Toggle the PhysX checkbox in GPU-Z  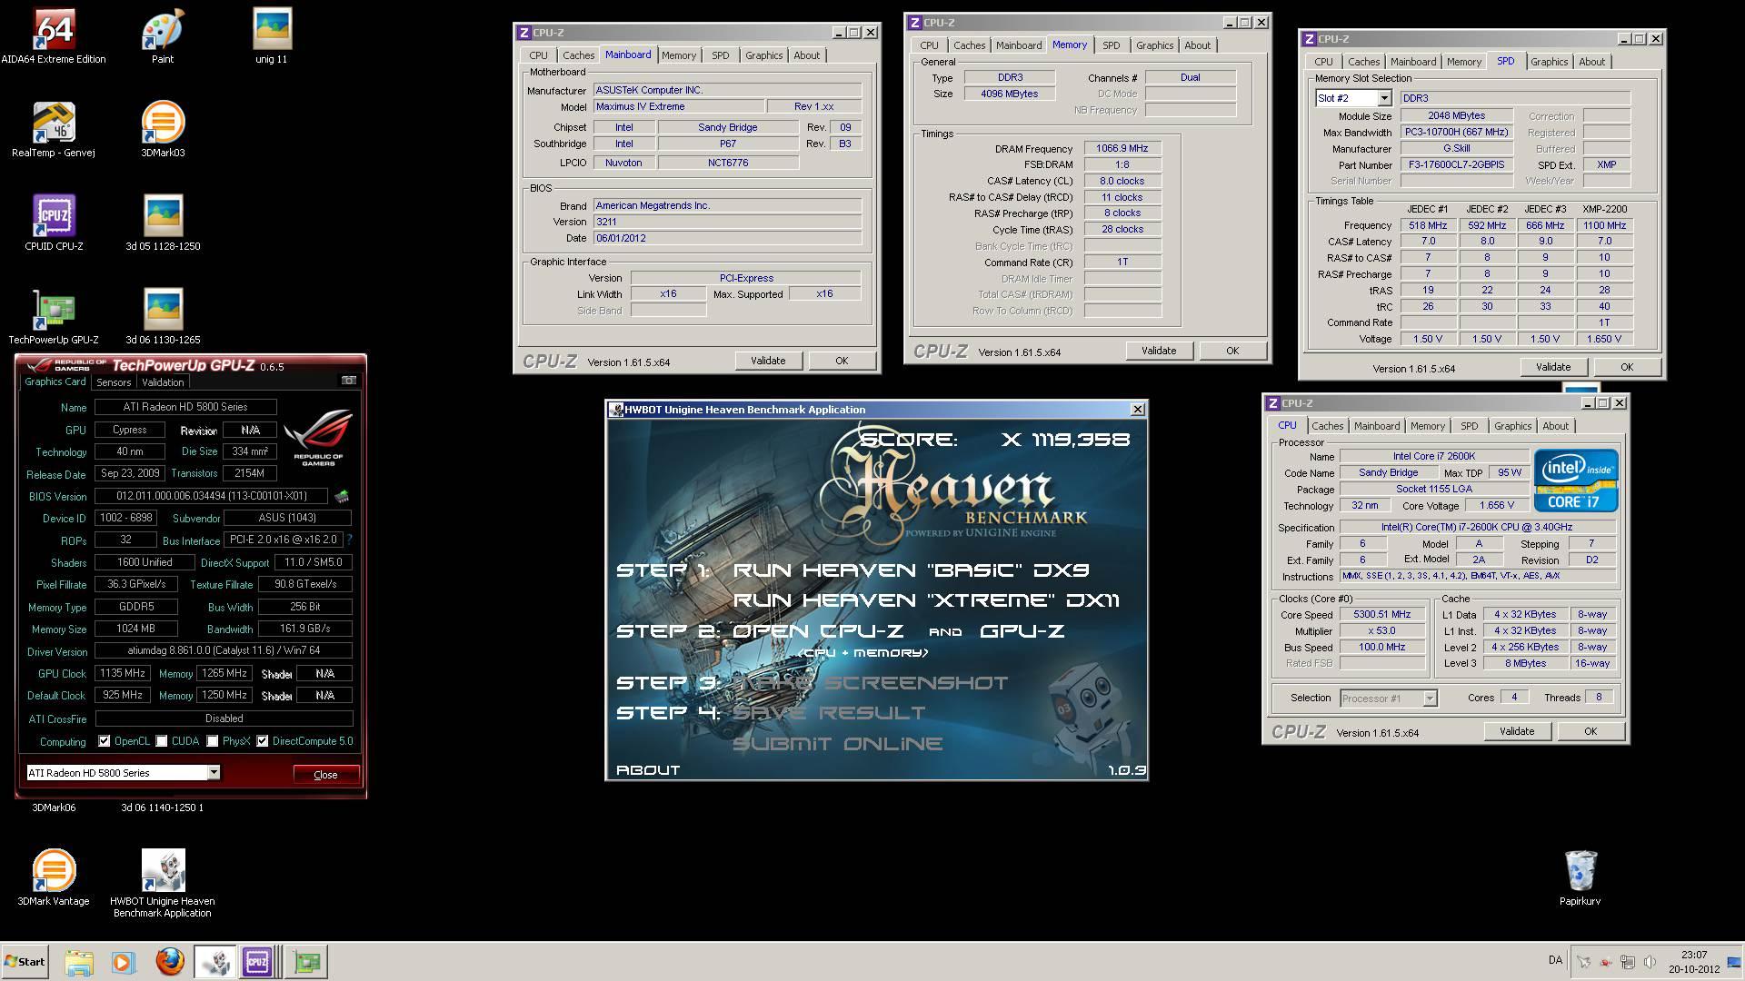click(213, 741)
